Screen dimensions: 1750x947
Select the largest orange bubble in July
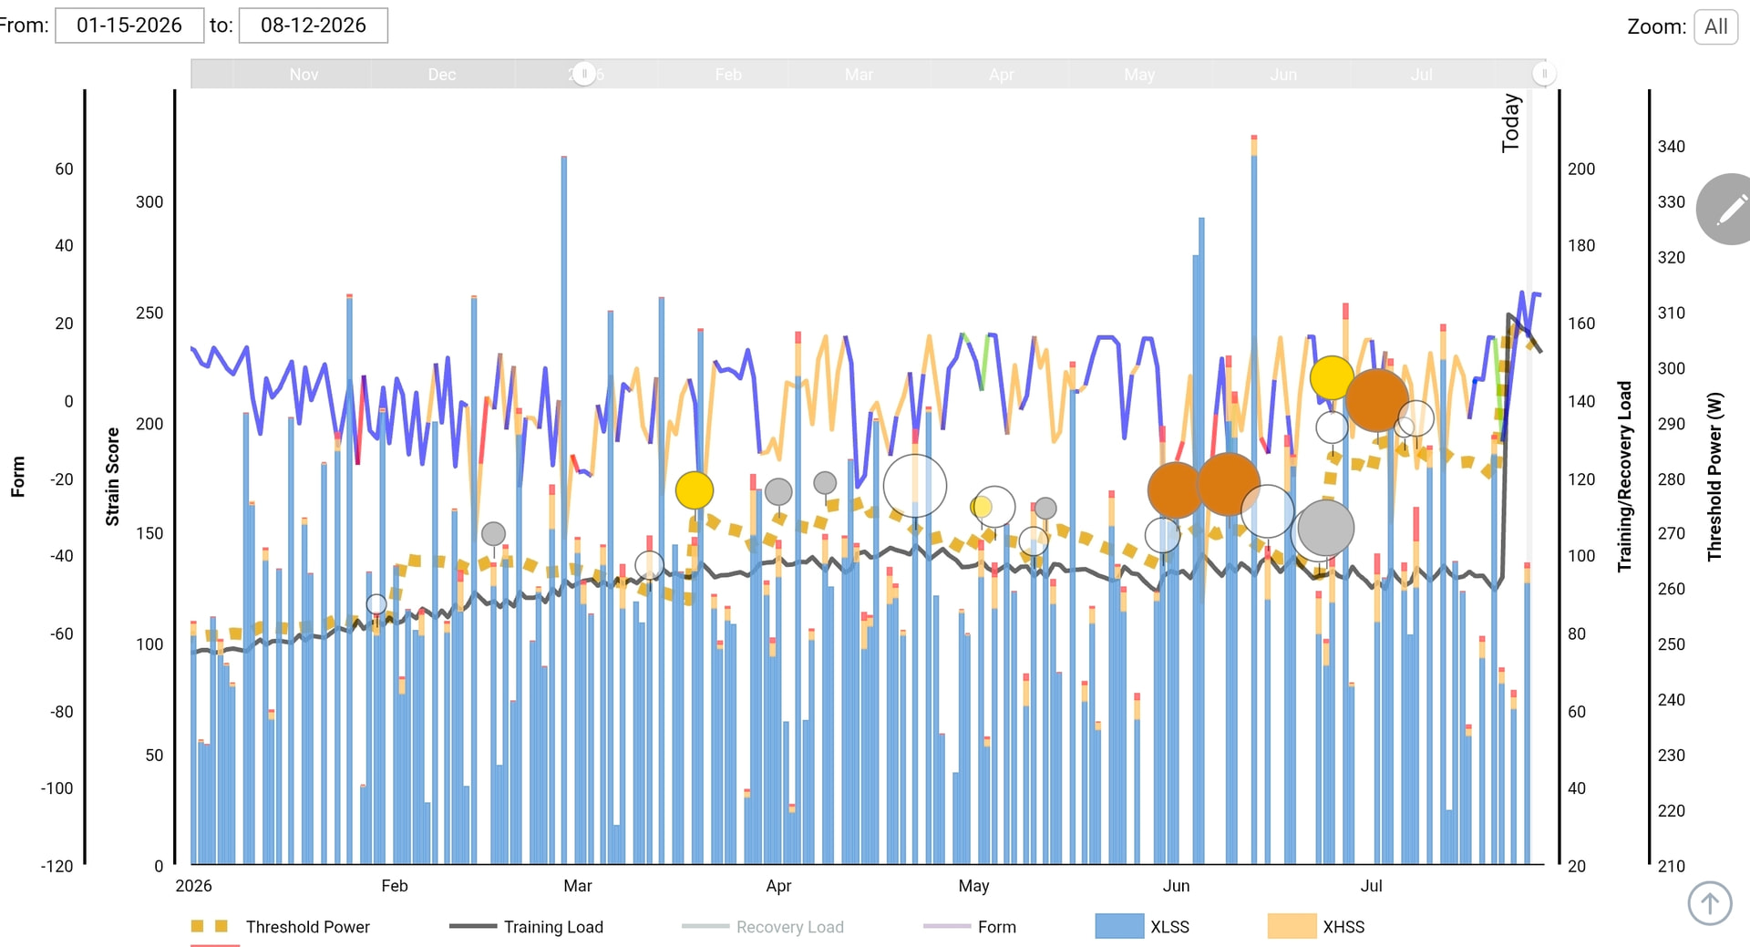[x=1377, y=400]
